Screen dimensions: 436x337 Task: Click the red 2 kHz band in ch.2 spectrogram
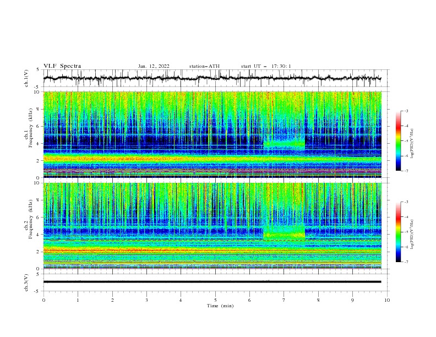[x=212, y=250]
